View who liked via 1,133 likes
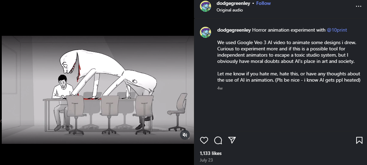Viewport: 367px width, 165px height. pos(211,153)
